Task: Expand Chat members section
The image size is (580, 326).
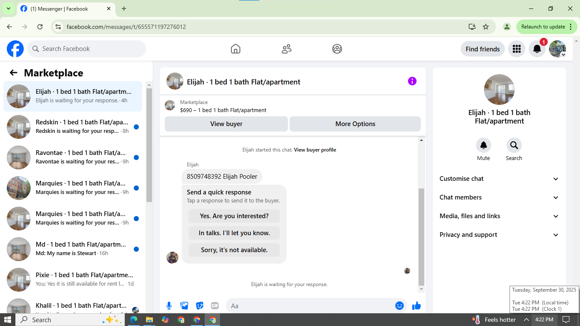Action: click(x=499, y=197)
